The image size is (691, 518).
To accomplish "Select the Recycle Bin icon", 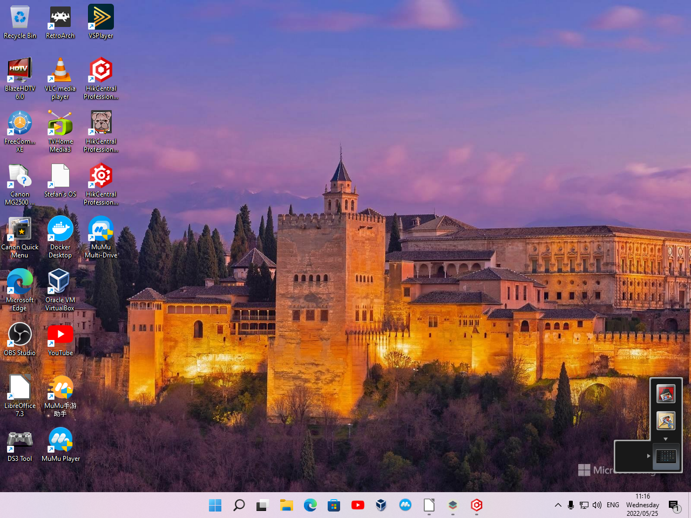I will (x=20, y=18).
